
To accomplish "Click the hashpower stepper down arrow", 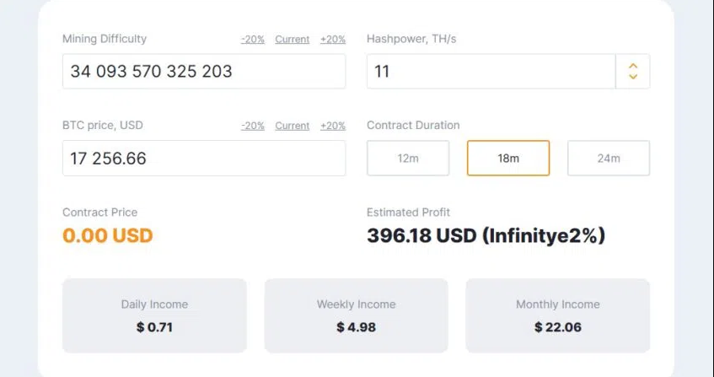I will [632, 78].
